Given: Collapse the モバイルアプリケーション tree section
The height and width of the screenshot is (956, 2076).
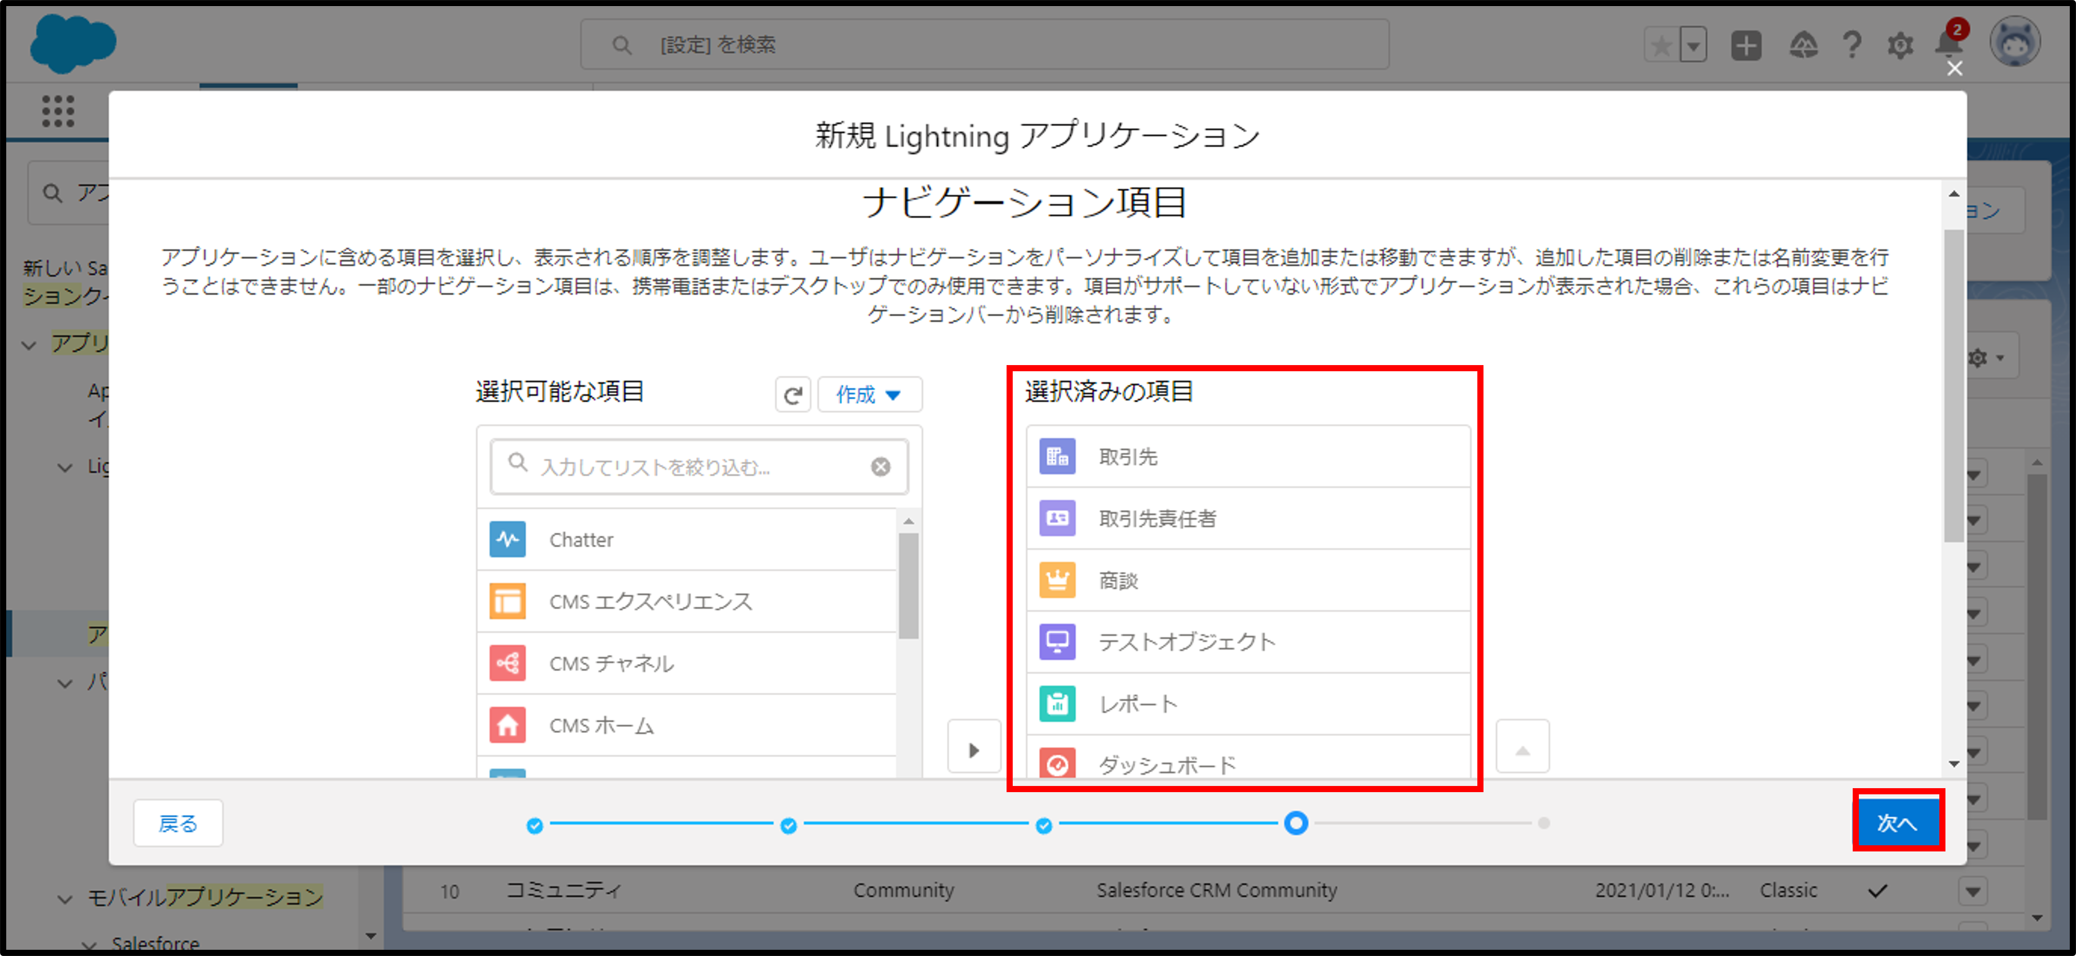Looking at the screenshot, I should click(65, 899).
